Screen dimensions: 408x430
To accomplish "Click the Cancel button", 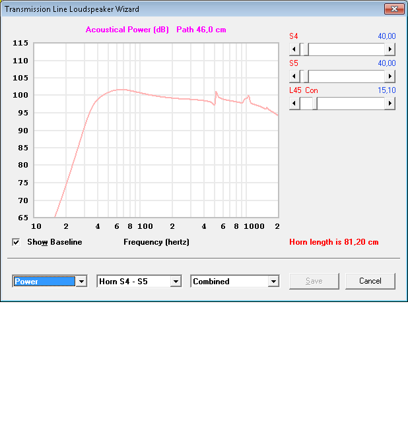I will 370,281.
